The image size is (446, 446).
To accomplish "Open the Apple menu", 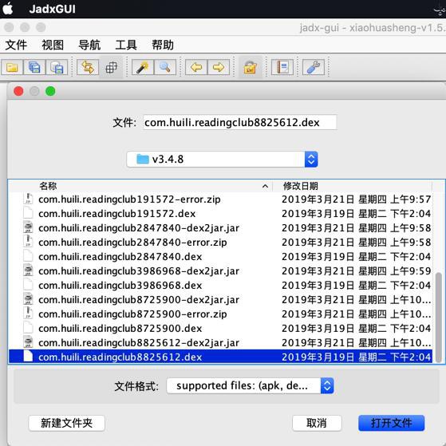I will tap(8, 9).
